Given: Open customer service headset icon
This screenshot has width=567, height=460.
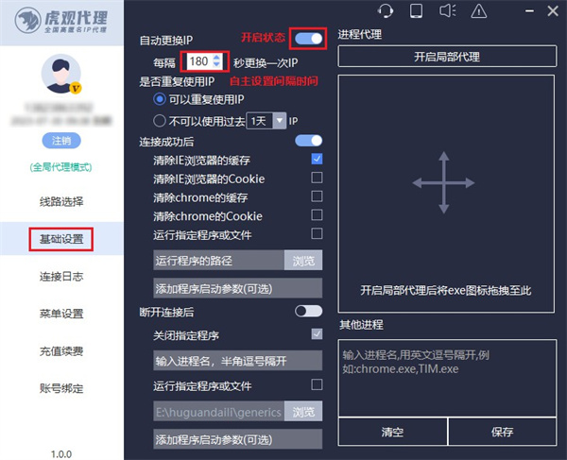Looking at the screenshot, I should coord(385,11).
